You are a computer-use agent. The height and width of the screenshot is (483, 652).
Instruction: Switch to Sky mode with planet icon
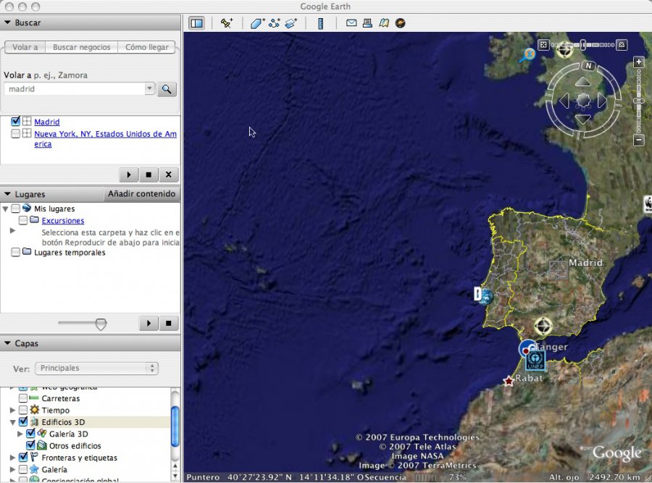pyautogui.click(x=401, y=23)
